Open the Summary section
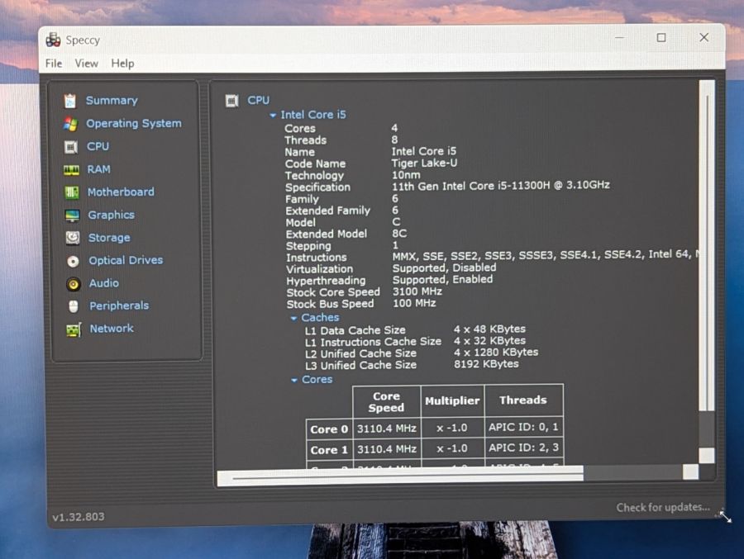Screen dimensions: 744x559 click(x=112, y=101)
